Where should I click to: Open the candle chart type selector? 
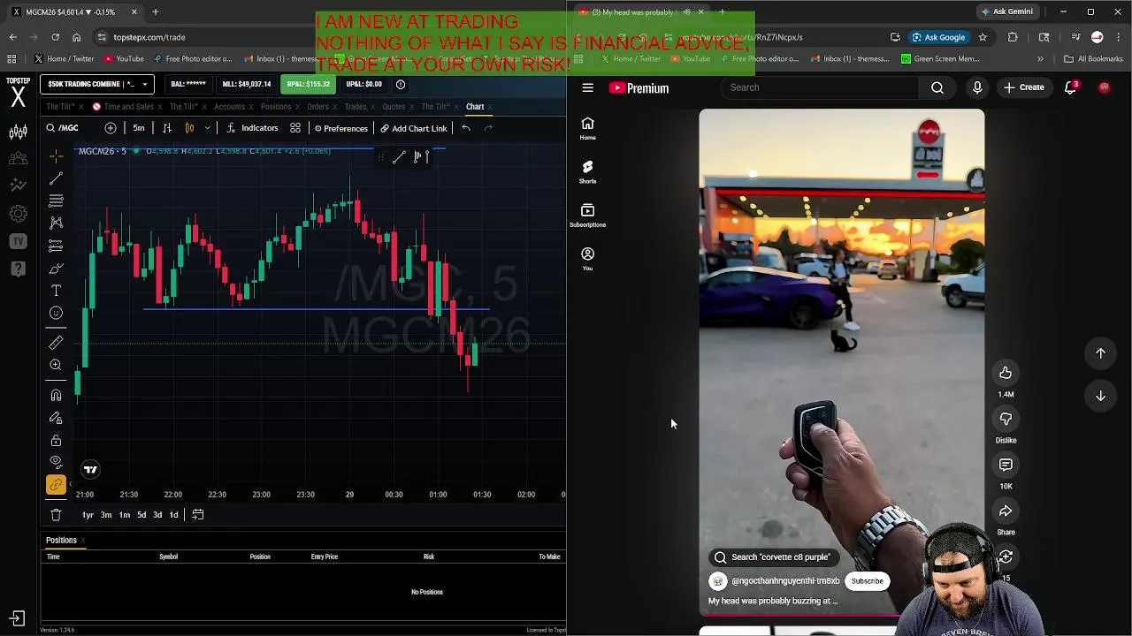coord(189,128)
